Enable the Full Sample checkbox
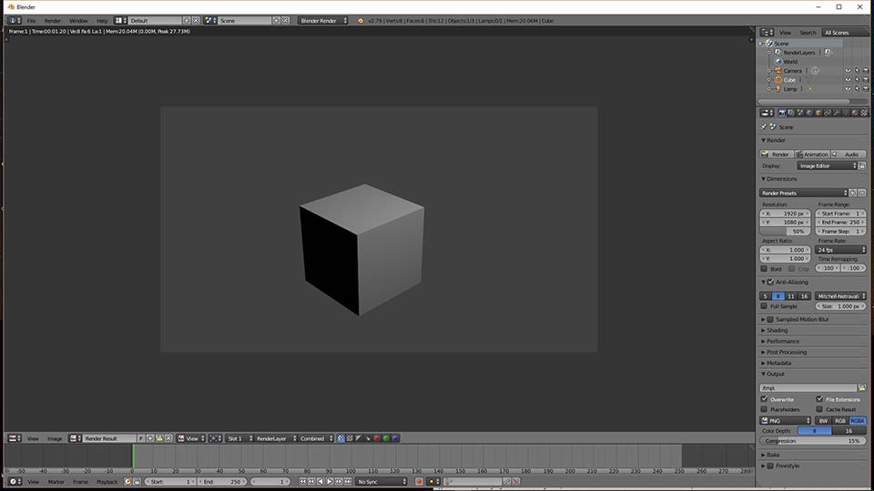The width and height of the screenshot is (874, 491). [x=764, y=306]
